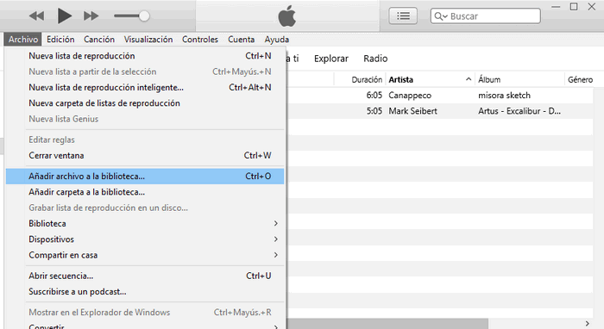Maximize the iTunes window
This screenshot has width=604, height=329.
pyautogui.click(x=574, y=7)
